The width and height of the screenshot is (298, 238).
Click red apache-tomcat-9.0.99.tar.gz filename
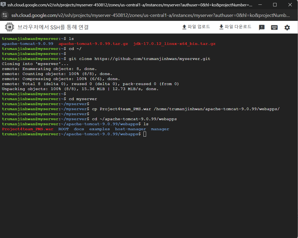pos(93,44)
